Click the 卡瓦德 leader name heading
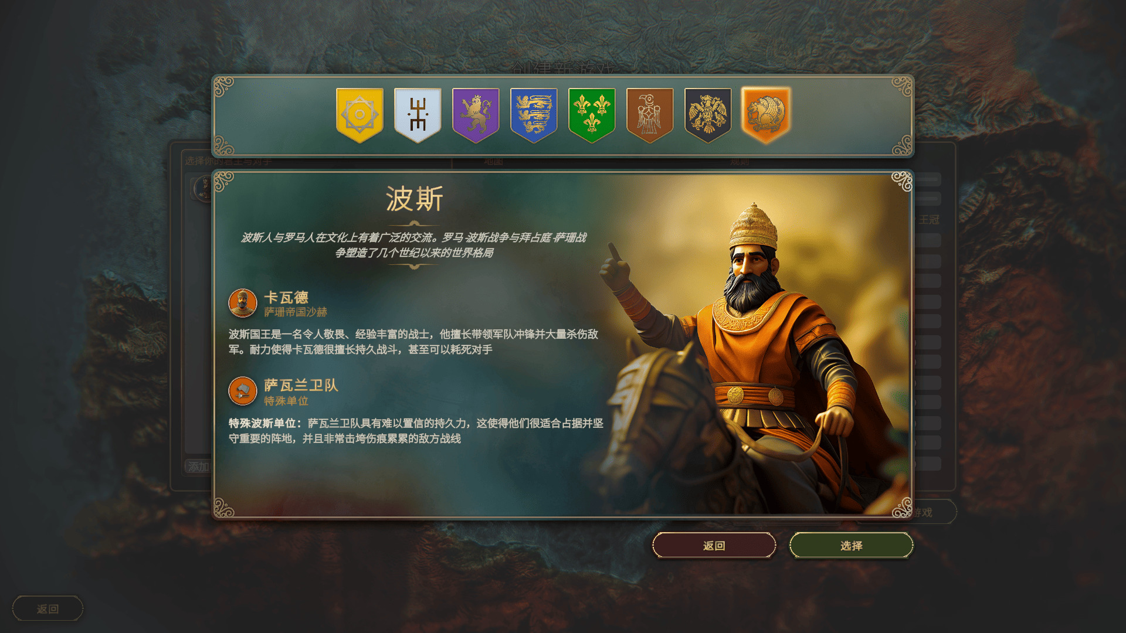Screen dimensions: 1126x633 [286, 298]
